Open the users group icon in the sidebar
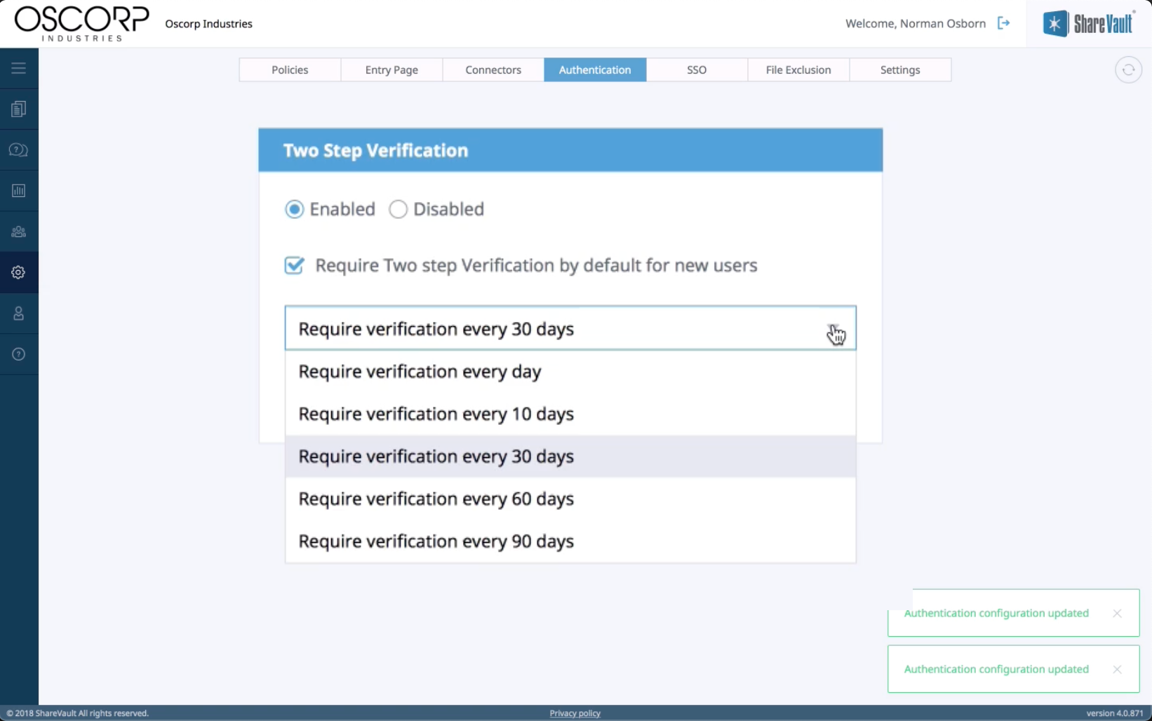The image size is (1152, 721). click(19, 231)
